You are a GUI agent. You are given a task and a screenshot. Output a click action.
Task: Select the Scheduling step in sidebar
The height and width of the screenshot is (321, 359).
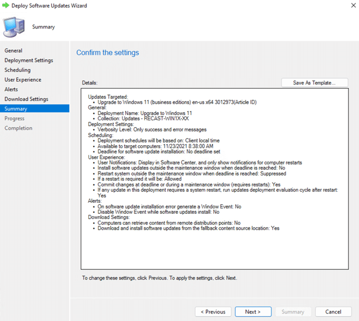(17, 70)
